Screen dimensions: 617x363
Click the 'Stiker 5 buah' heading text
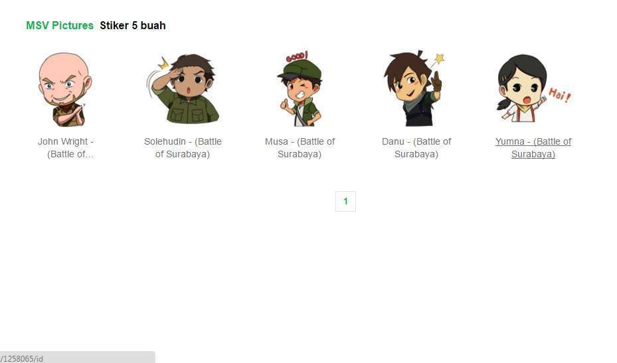click(x=133, y=26)
